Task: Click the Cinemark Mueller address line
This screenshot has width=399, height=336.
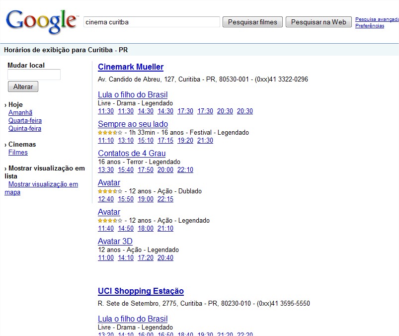Action: (x=203, y=79)
